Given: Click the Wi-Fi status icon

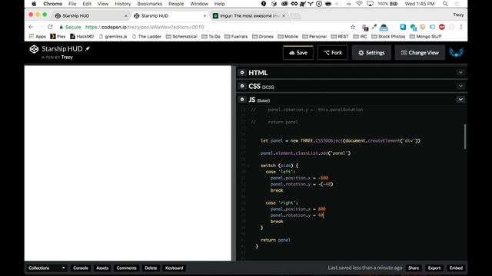Looking at the screenshot, I should point(359,4).
